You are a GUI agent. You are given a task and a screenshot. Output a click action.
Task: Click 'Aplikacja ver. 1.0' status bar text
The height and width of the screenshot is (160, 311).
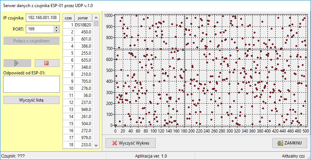(x=151, y=156)
